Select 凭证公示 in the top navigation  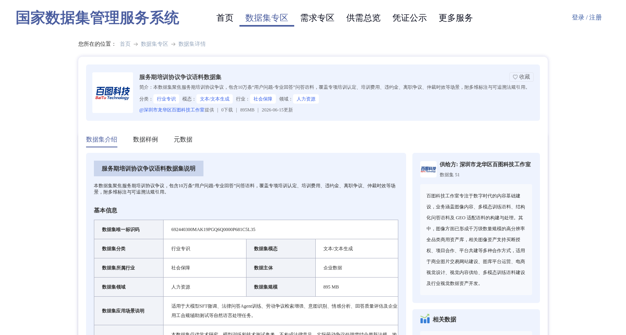tap(410, 18)
